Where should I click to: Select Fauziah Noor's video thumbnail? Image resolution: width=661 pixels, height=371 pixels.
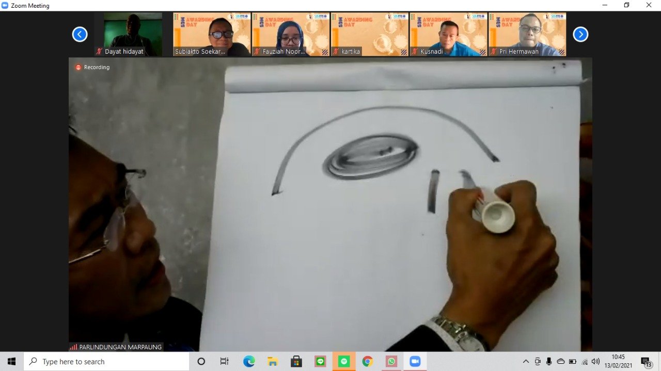(291, 34)
